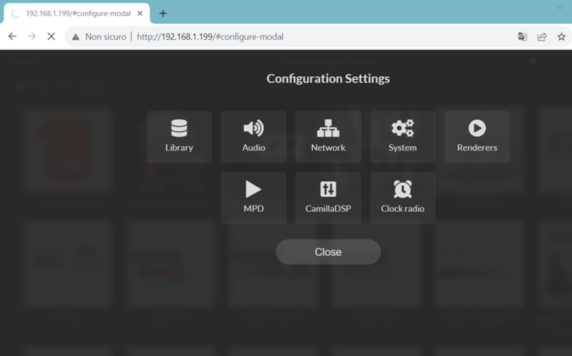Bookmark this page with star icon
This screenshot has height=356, width=572.
click(561, 36)
